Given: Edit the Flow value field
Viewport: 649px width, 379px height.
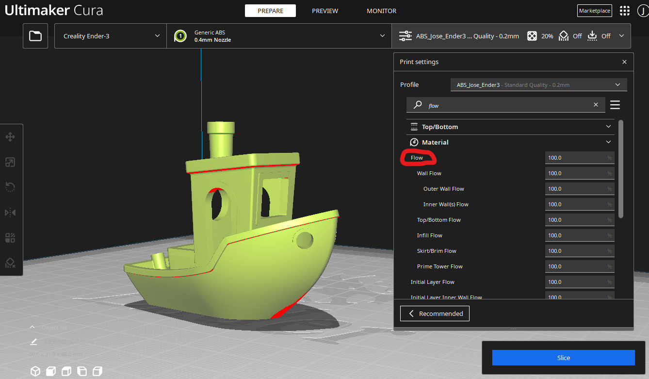Looking at the screenshot, I should [x=580, y=158].
